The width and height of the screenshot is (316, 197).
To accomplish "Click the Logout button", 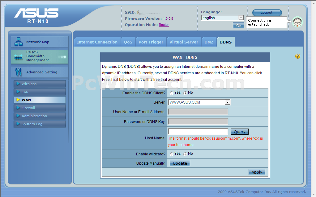I will [x=267, y=12].
